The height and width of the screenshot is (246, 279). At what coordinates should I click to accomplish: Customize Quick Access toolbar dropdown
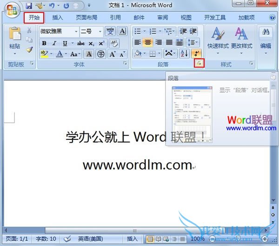tap(89, 6)
